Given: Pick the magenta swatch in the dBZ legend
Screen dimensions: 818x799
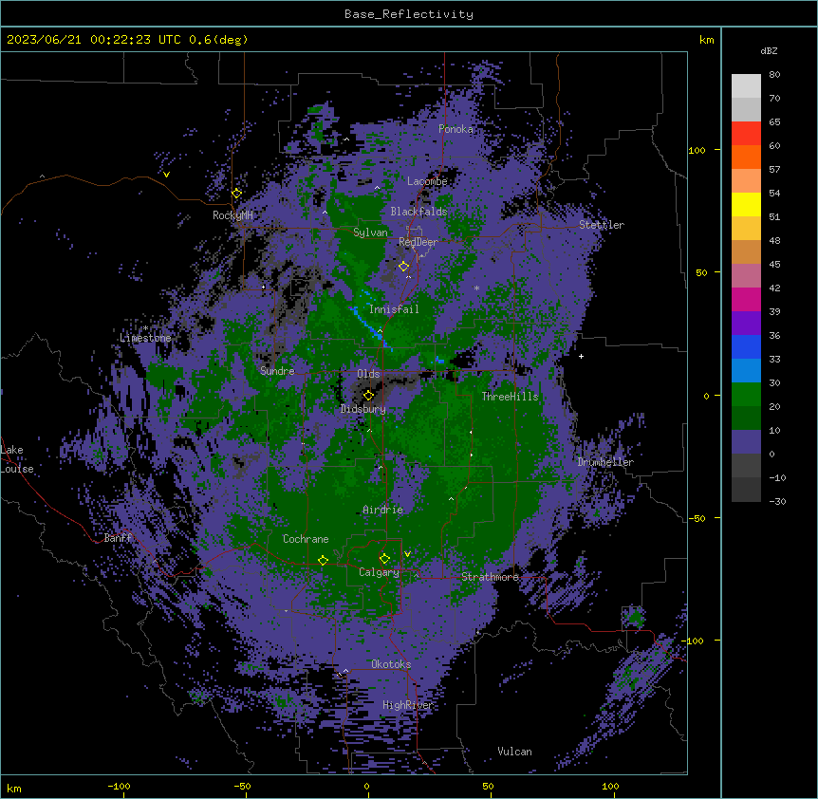Looking at the screenshot, I should [x=746, y=299].
